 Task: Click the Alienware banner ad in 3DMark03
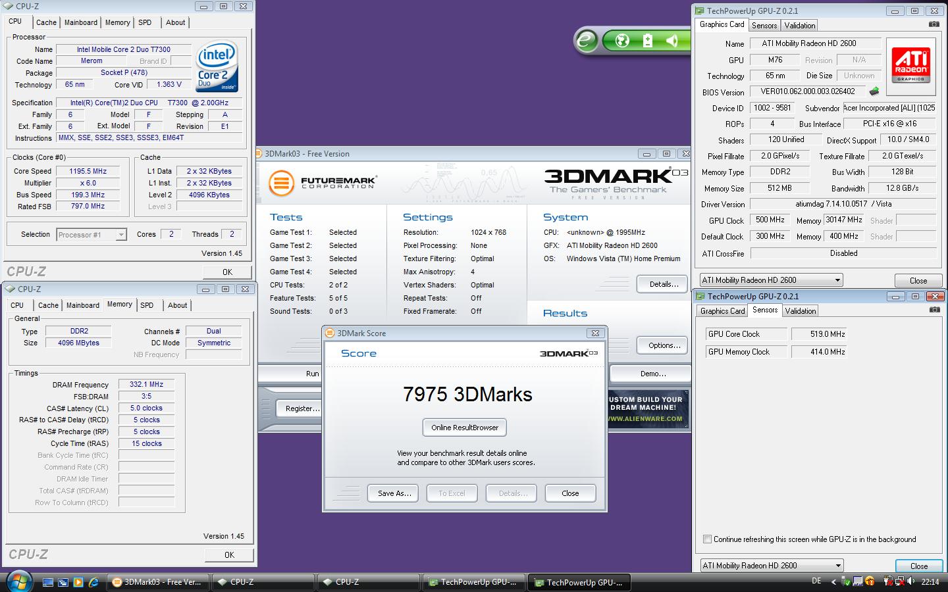(x=647, y=408)
